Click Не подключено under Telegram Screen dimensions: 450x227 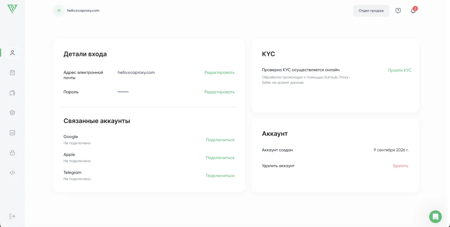pos(77,179)
